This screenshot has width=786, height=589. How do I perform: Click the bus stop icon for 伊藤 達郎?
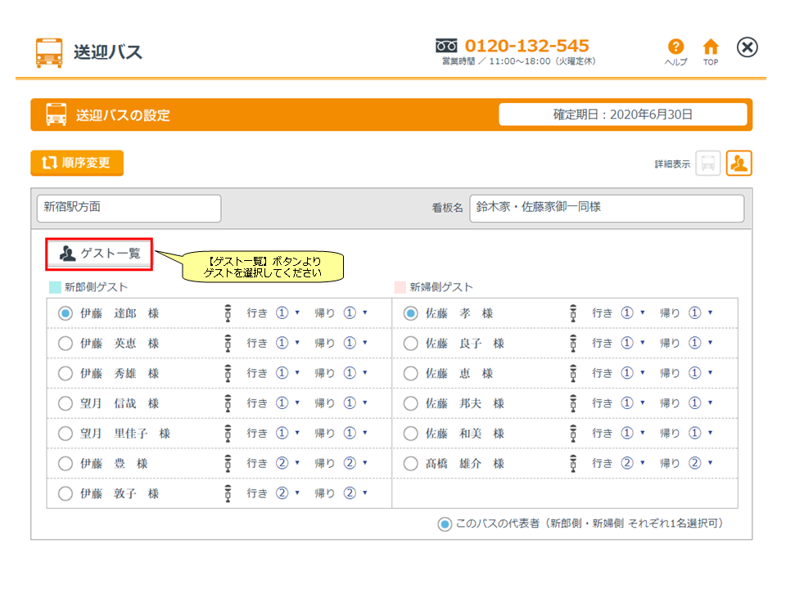(x=228, y=313)
